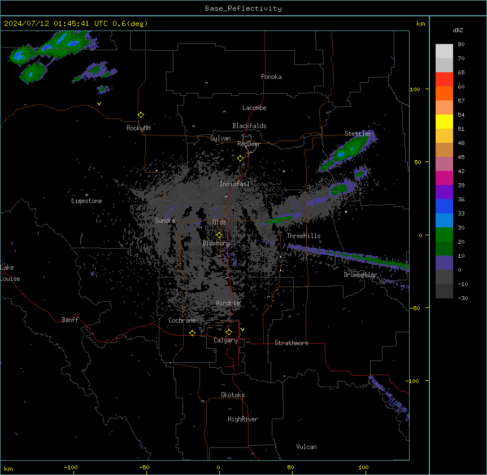Image resolution: width=487 pixels, height=475 pixels.
Task: Click the Drumheller label
Action: [360, 275]
